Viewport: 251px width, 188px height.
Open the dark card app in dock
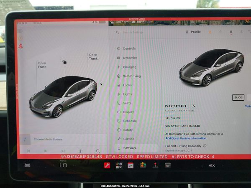click(168, 165)
